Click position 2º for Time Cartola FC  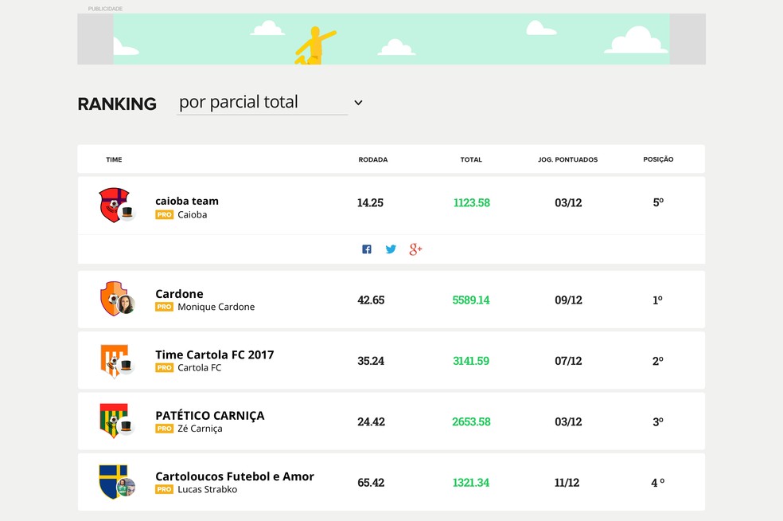pyautogui.click(x=657, y=361)
